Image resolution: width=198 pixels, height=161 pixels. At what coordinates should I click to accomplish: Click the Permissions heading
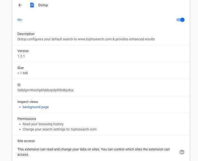(27, 119)
